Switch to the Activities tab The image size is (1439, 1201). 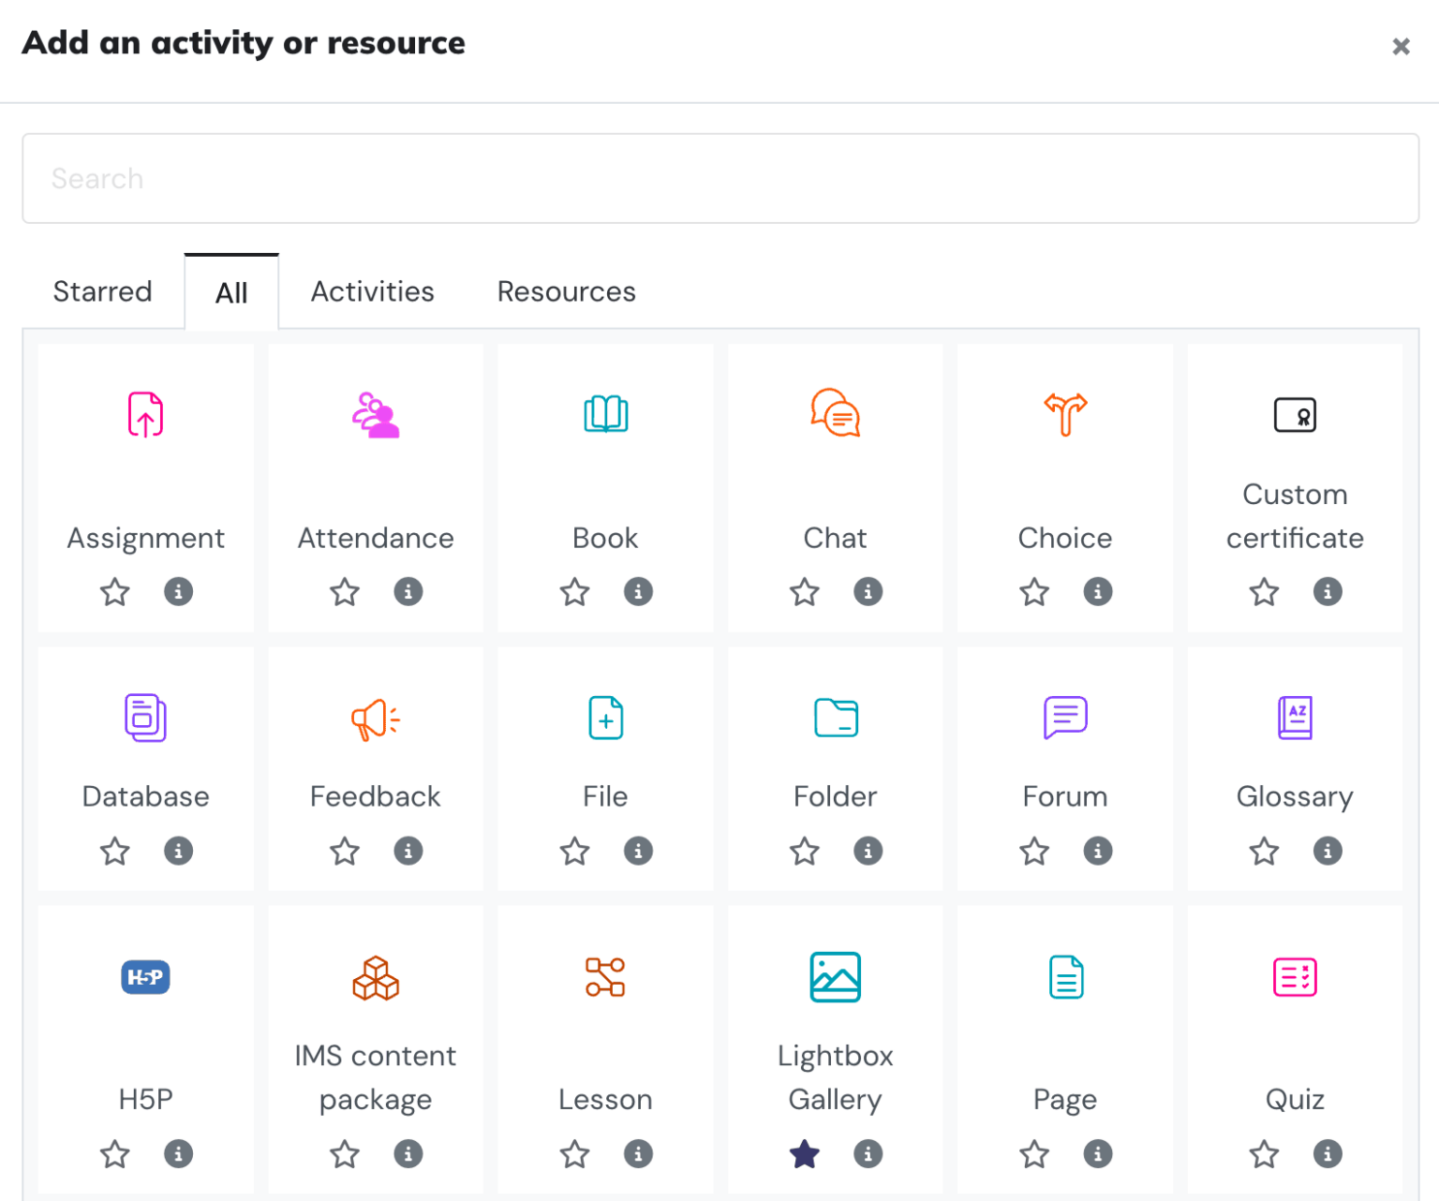(372, 291)
